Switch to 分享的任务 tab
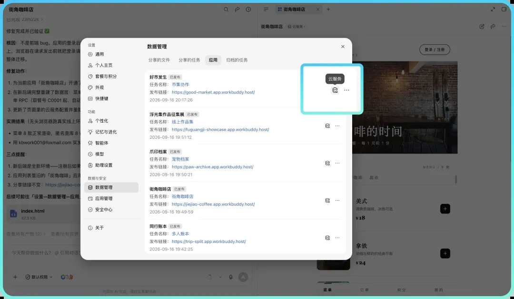514x299 pixels. 189,60
